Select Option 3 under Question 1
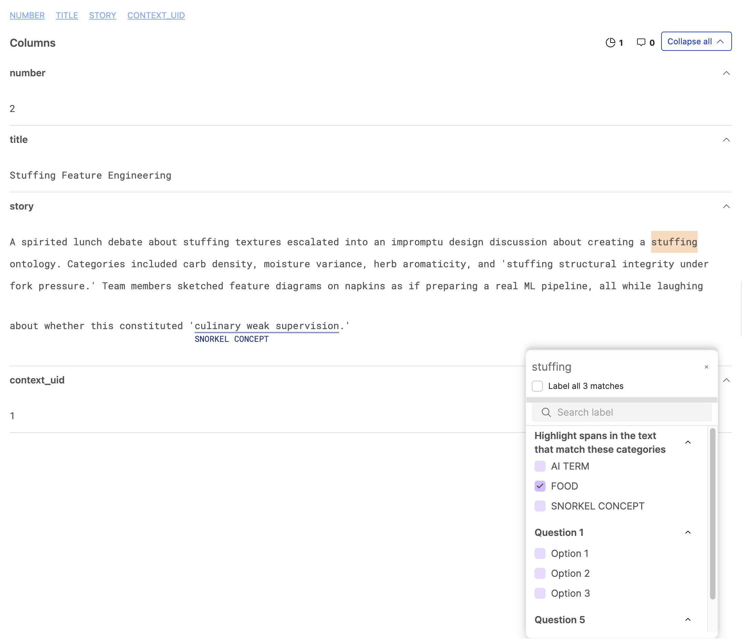743x639 pixels. (x=540, y=593)
